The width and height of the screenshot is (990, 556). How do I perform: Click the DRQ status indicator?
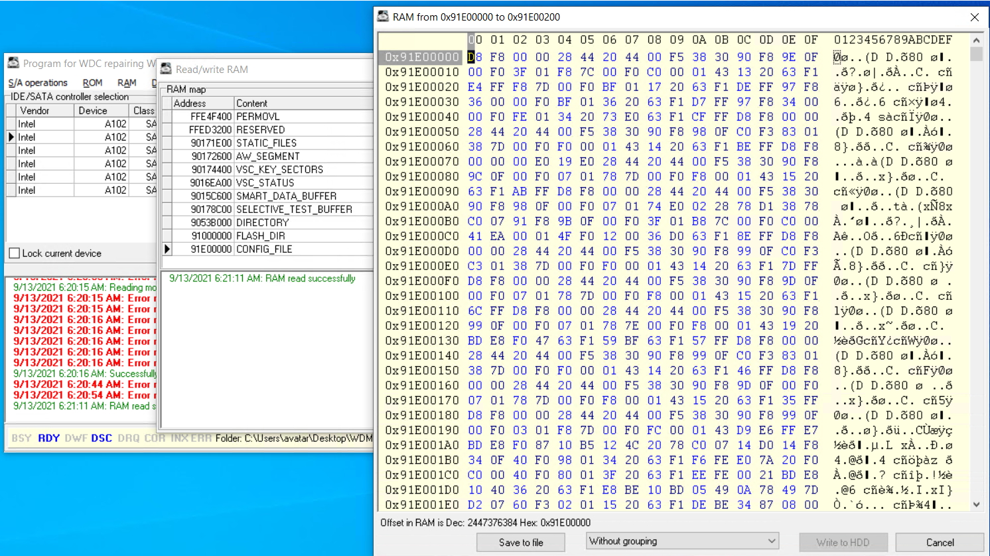(x=128, y=439)
